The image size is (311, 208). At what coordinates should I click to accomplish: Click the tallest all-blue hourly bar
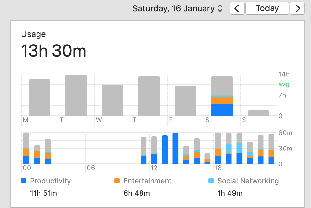[175, 148]
